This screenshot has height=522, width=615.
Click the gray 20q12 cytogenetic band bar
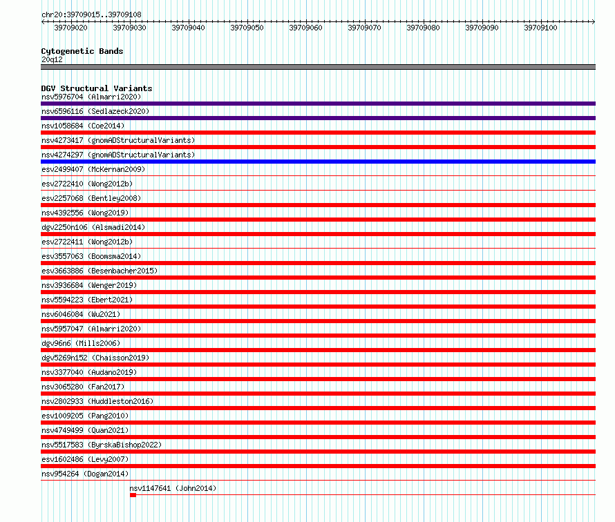coord(318,67)
